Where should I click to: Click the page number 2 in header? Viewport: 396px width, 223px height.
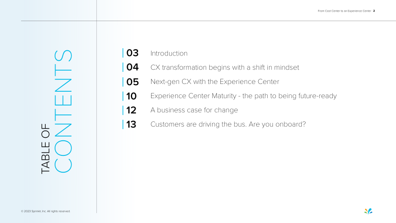[x=374, y=11]
